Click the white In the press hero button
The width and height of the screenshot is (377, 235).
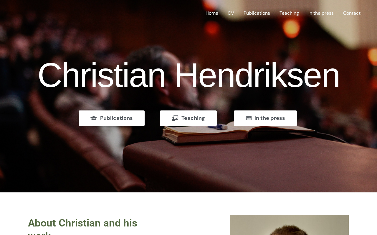click(x=265, y=118)
